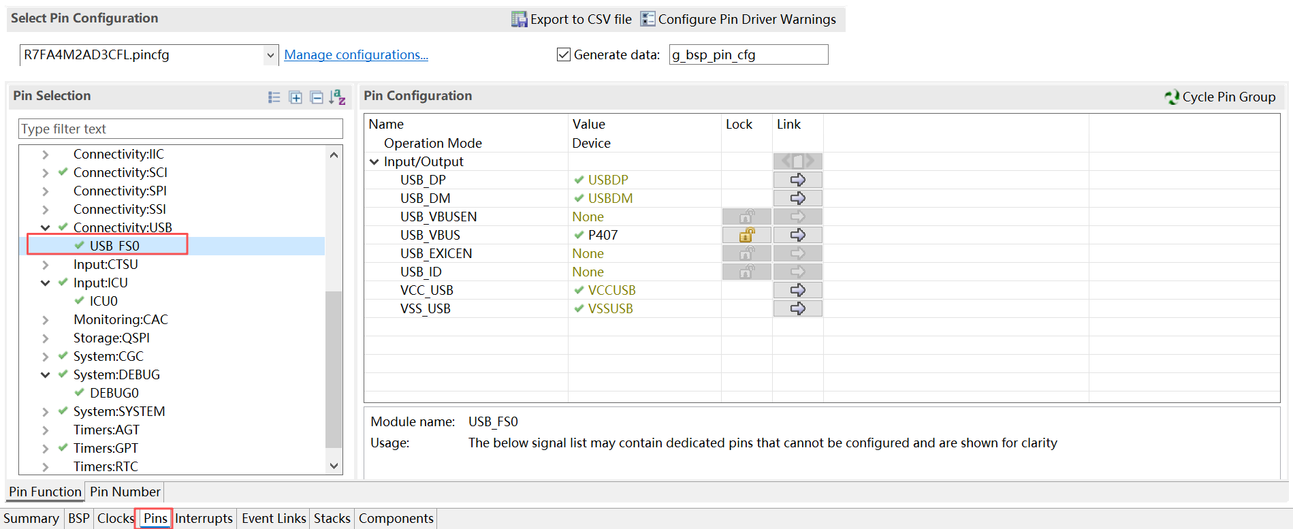This screenshot has width=1293, height=529.
Task: Toggle the Generate data checkbox
Action: (x=564, y=54)
